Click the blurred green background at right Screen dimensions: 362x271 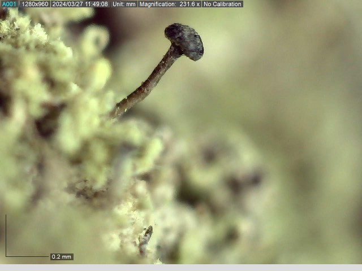point(317,113)
